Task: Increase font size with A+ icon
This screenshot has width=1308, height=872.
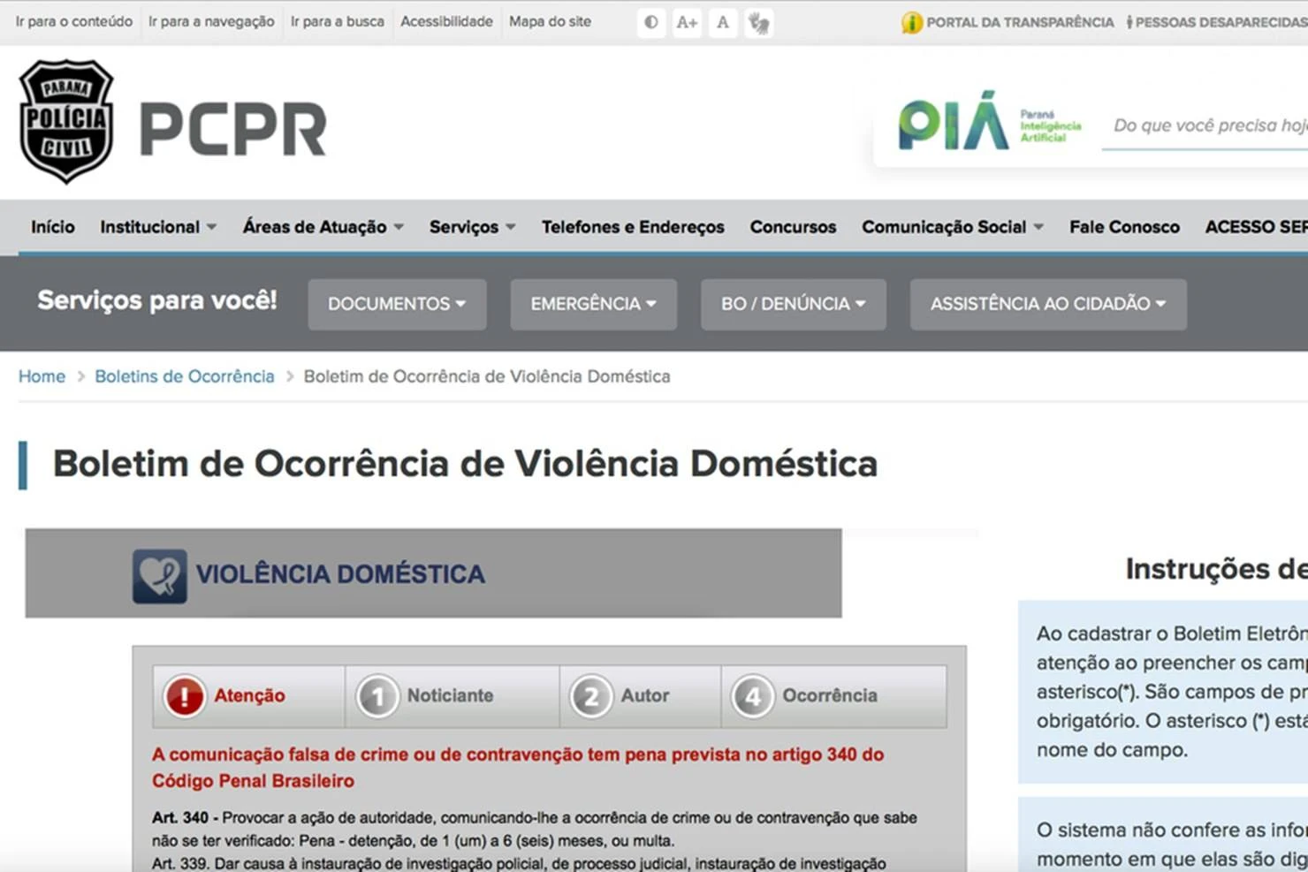Action: tap(687, 22)
